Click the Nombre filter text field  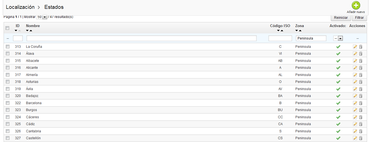point(141,38)
